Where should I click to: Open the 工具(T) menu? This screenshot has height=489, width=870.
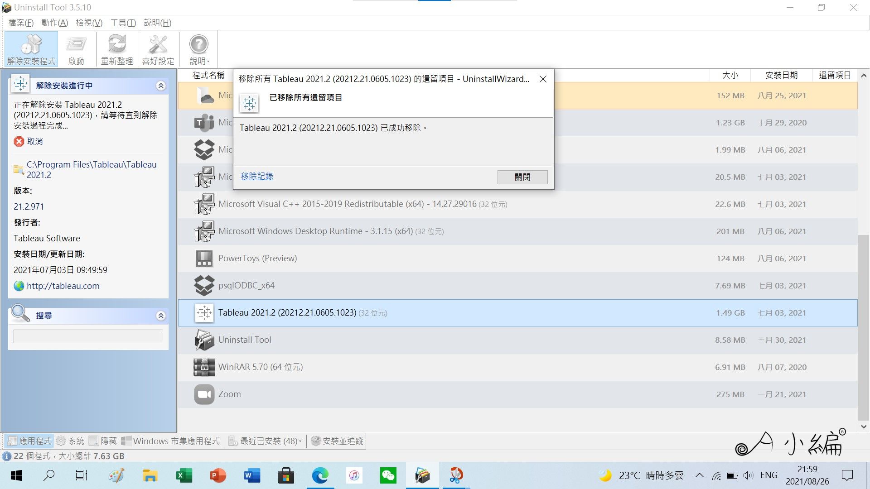(x=123, y=23)
